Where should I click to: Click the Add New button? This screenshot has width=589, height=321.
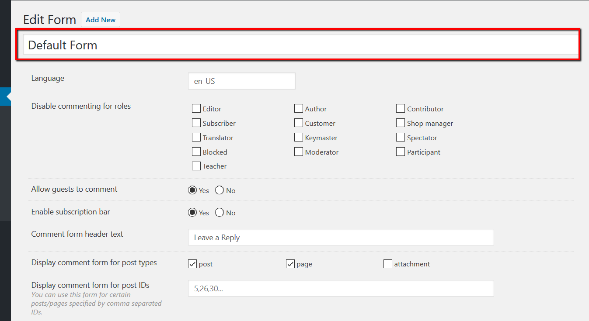point(101,20)
